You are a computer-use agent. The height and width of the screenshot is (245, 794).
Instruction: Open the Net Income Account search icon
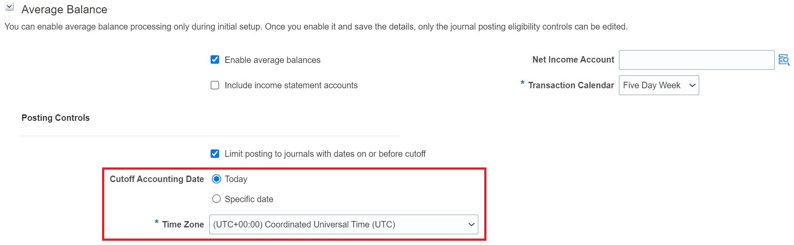[784, 60]
